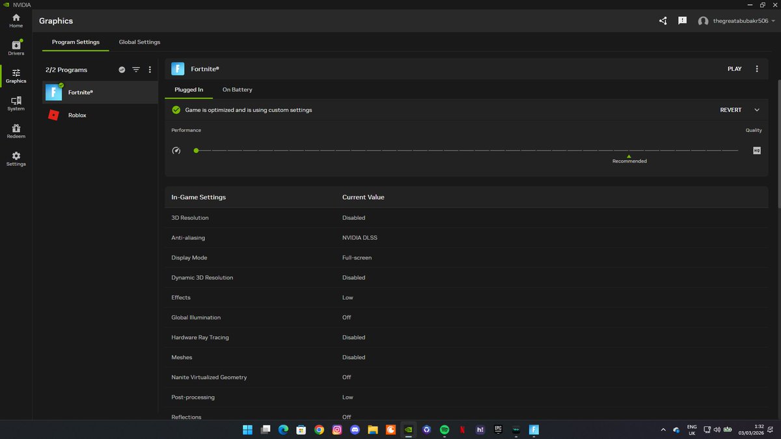Click the Anti-aliasing row value NVIDIA DLSS

pyautogui.click(x=360, y=238)
